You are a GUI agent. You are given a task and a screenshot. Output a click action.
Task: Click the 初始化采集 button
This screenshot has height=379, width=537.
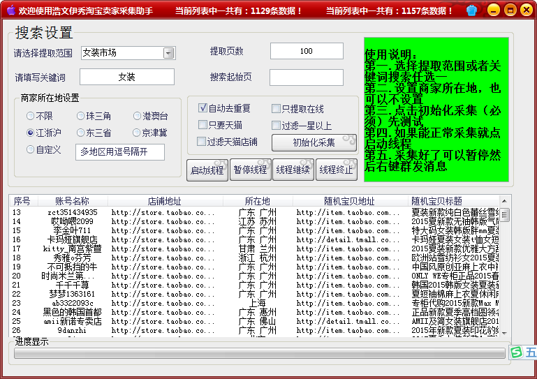click(x=314, y=142)
